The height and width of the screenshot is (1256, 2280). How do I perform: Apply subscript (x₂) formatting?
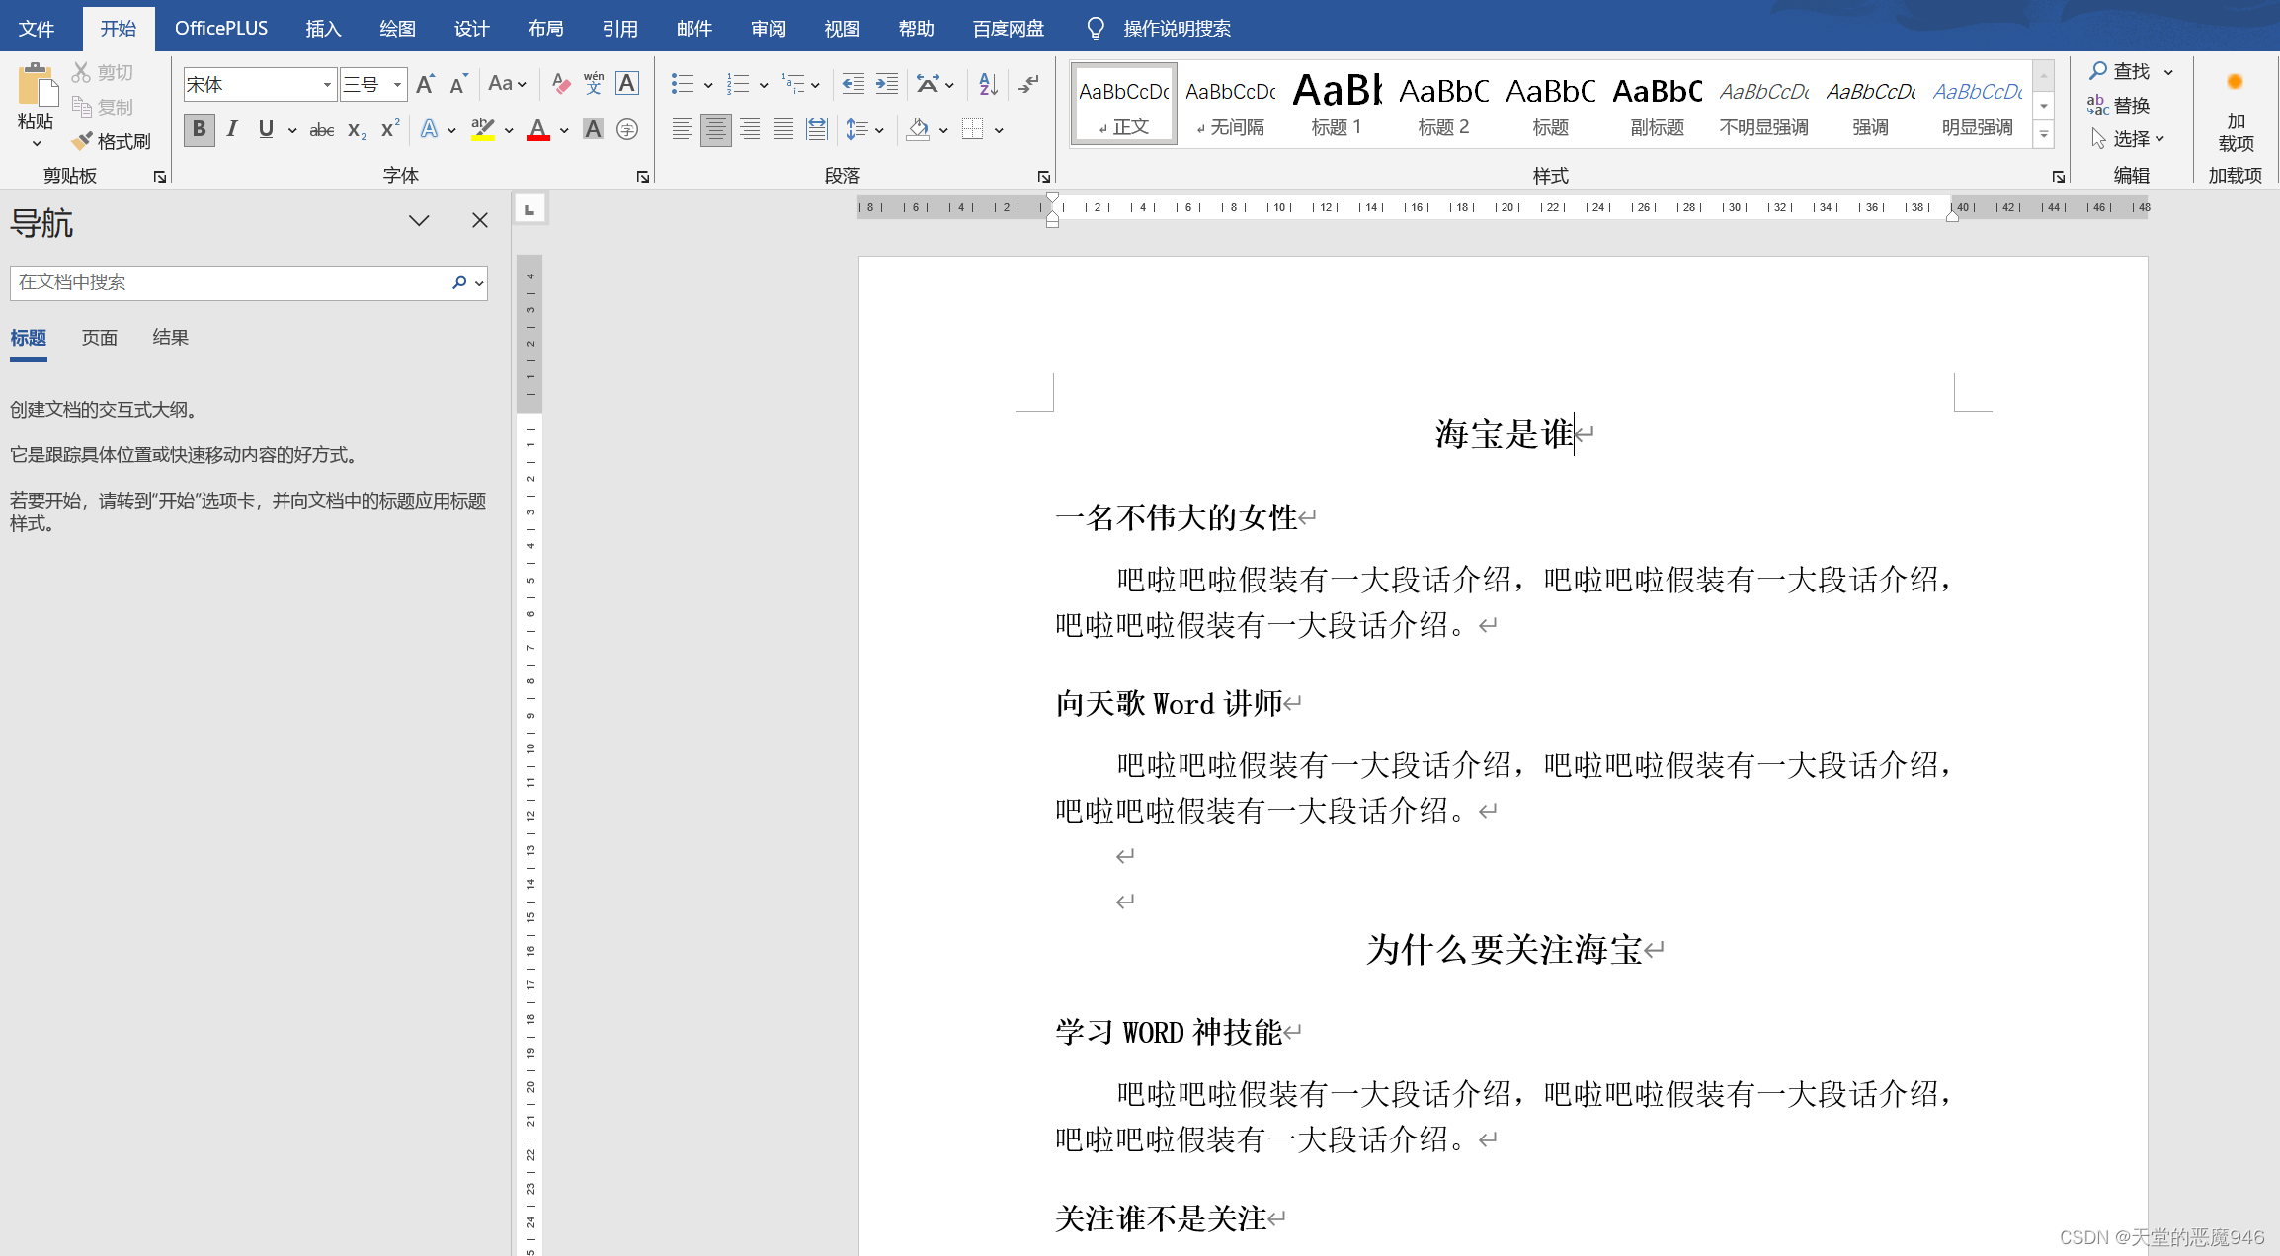click(x=357, y=129)
